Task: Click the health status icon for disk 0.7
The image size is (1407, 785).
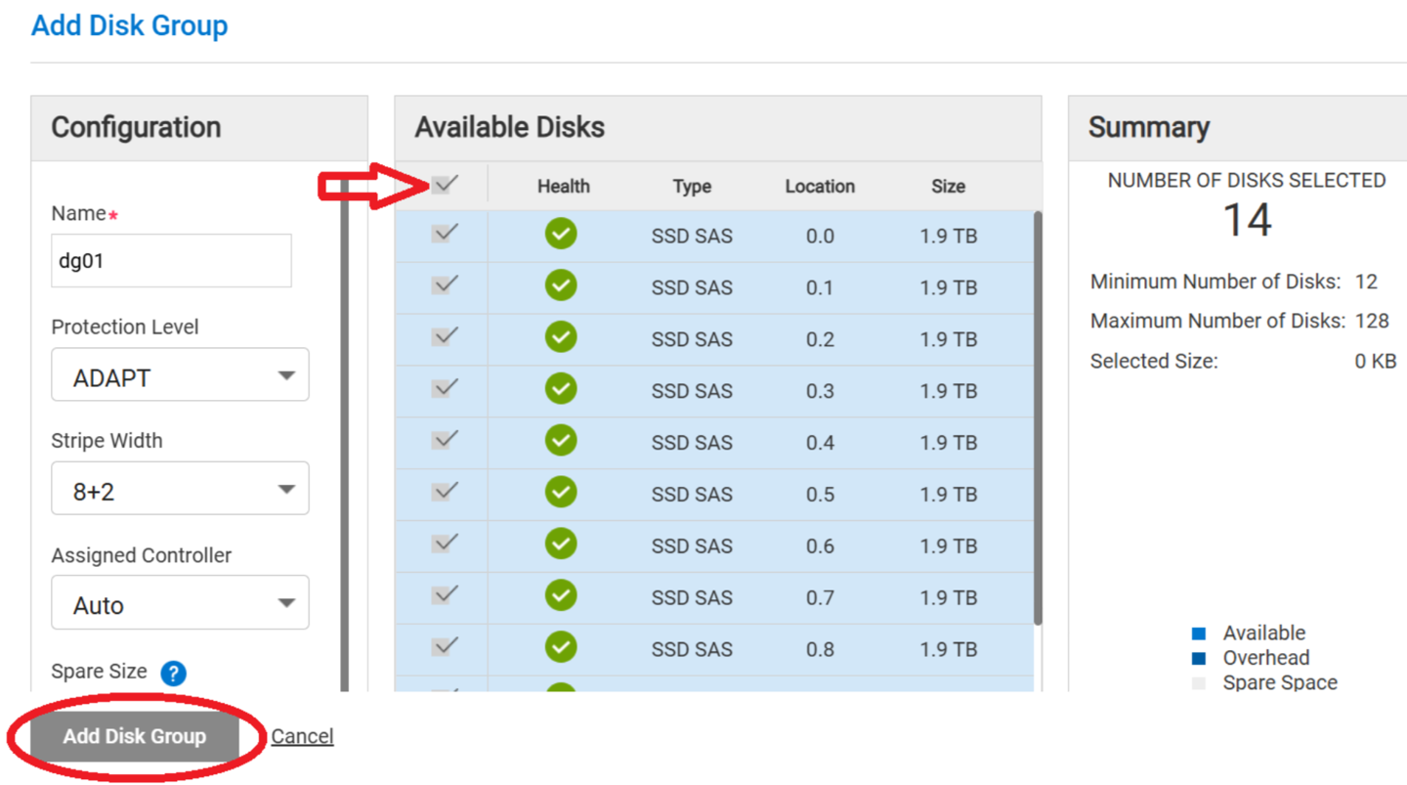Action: [x=562, y=596]
